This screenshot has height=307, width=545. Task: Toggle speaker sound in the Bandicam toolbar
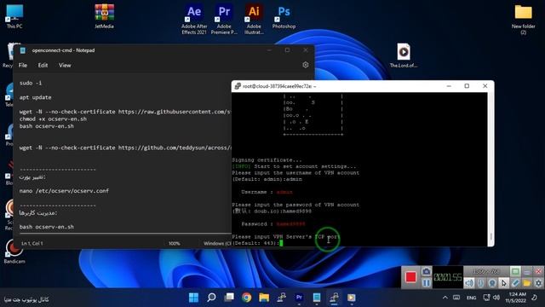click(x=469, y=283)
